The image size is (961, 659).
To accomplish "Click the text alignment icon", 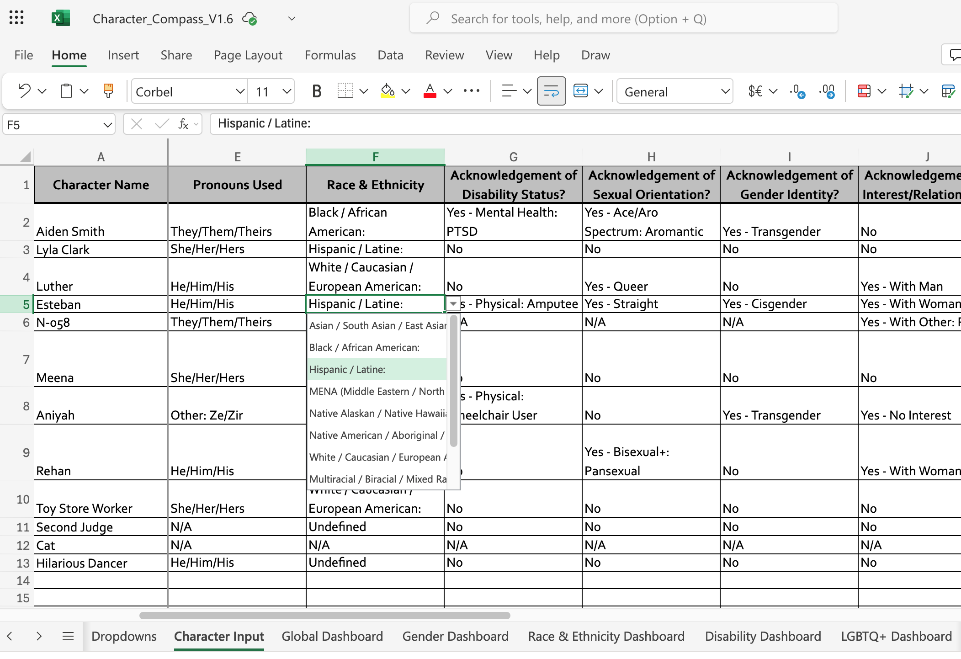I will point(509,91).
